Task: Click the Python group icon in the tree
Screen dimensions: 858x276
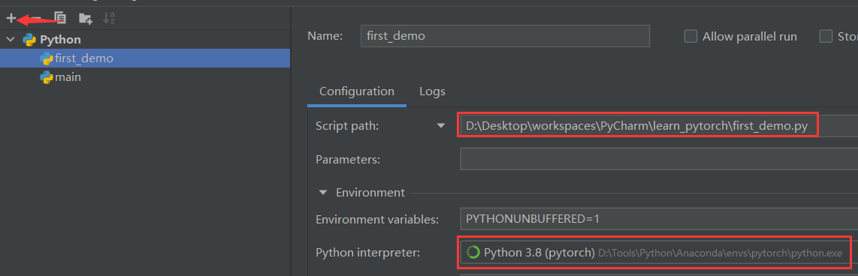Action: (29, 39)
